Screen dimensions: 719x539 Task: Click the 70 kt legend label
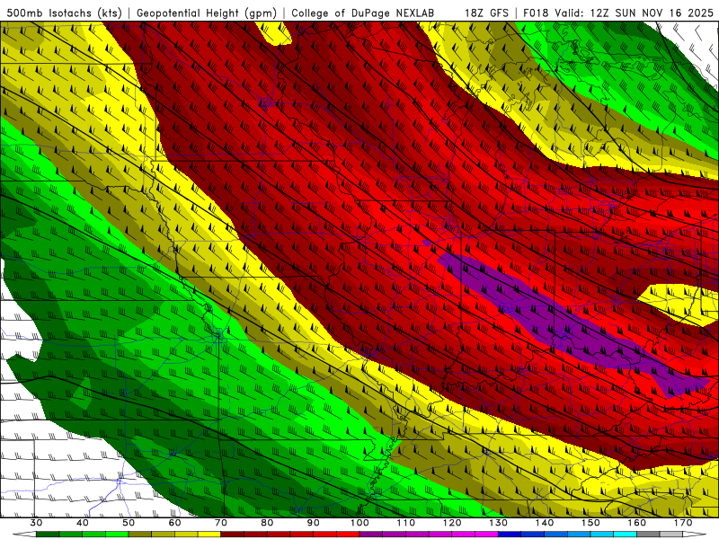(x=221, y=523)
